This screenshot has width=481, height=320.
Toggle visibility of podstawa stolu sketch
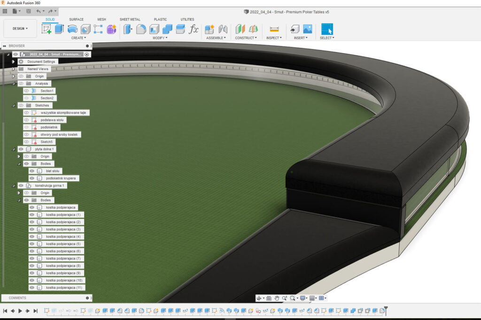click(26, 120)
